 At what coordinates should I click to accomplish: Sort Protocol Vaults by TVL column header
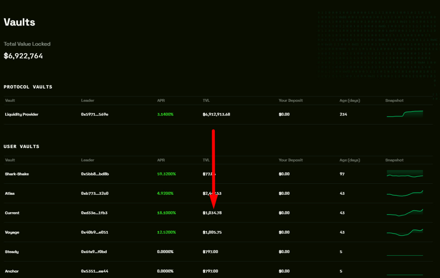click(206, 101)
